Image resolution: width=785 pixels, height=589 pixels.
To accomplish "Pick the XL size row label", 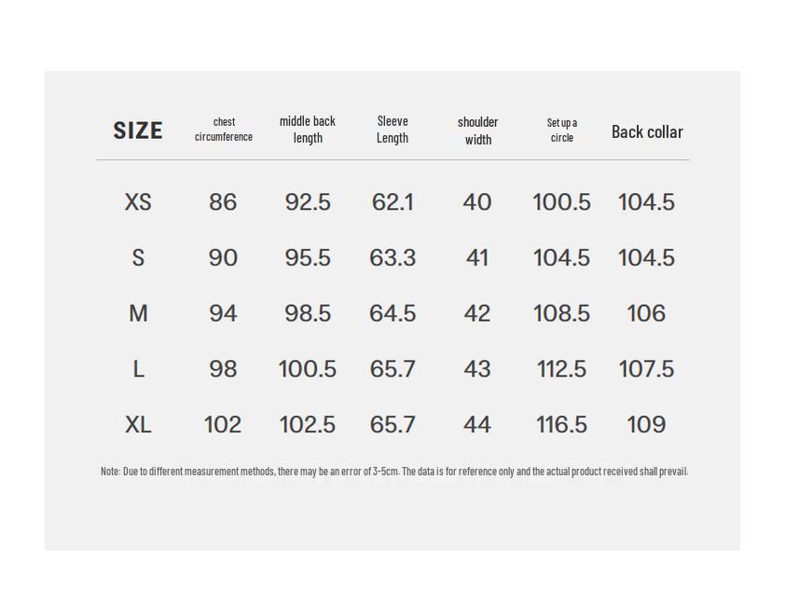I will click(x=138, y=425).
